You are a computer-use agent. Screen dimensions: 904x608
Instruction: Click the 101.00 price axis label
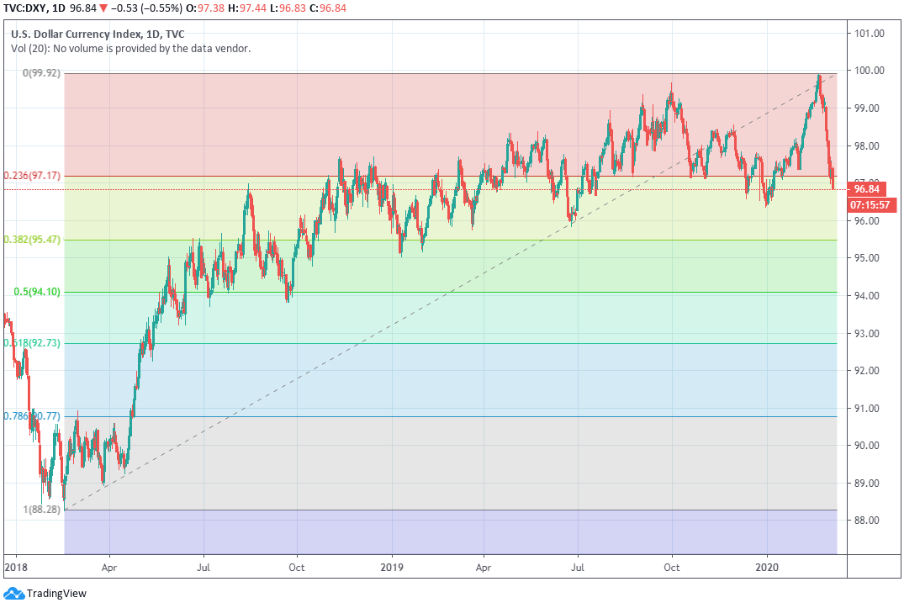(x=869, y=34)
